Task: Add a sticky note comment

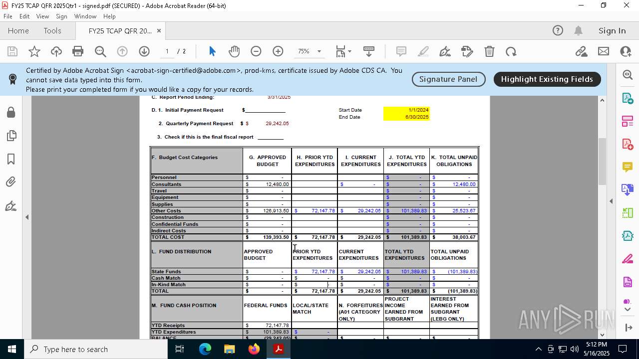Action: [x=401, y=51]
